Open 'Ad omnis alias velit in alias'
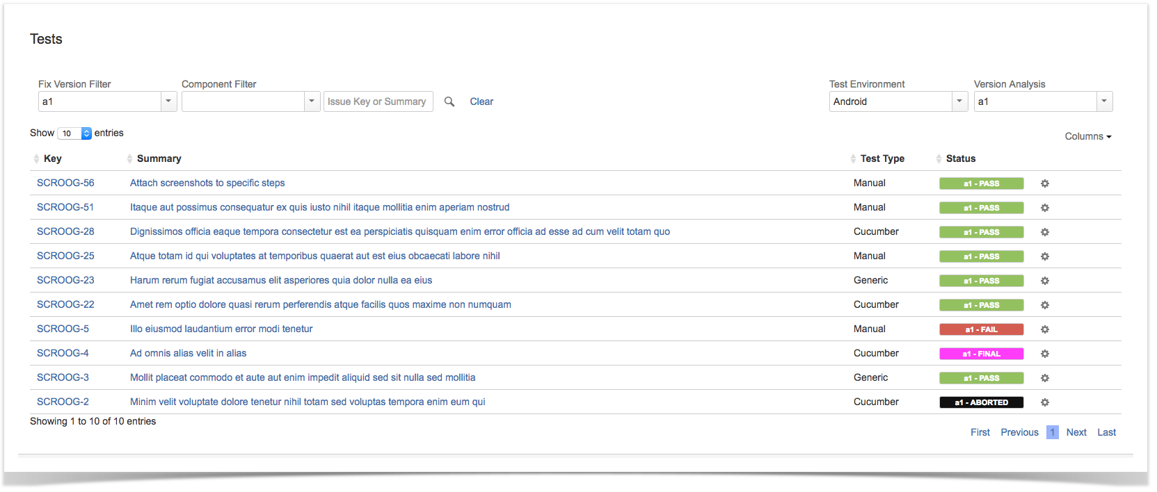This screenshot has height=492, width=1157. coord(188,353)
